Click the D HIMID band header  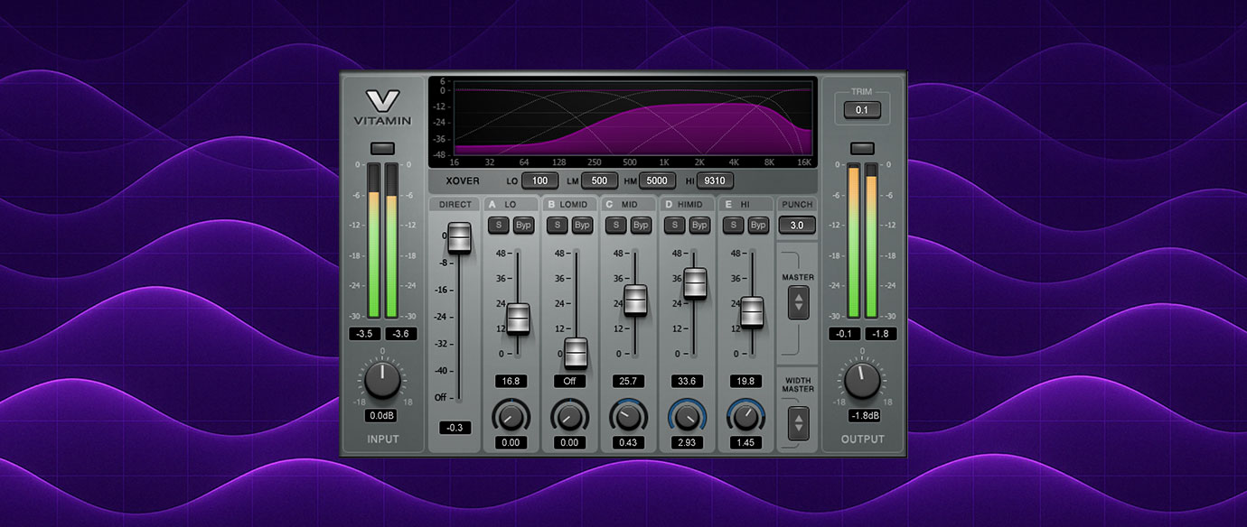[687, 205]
